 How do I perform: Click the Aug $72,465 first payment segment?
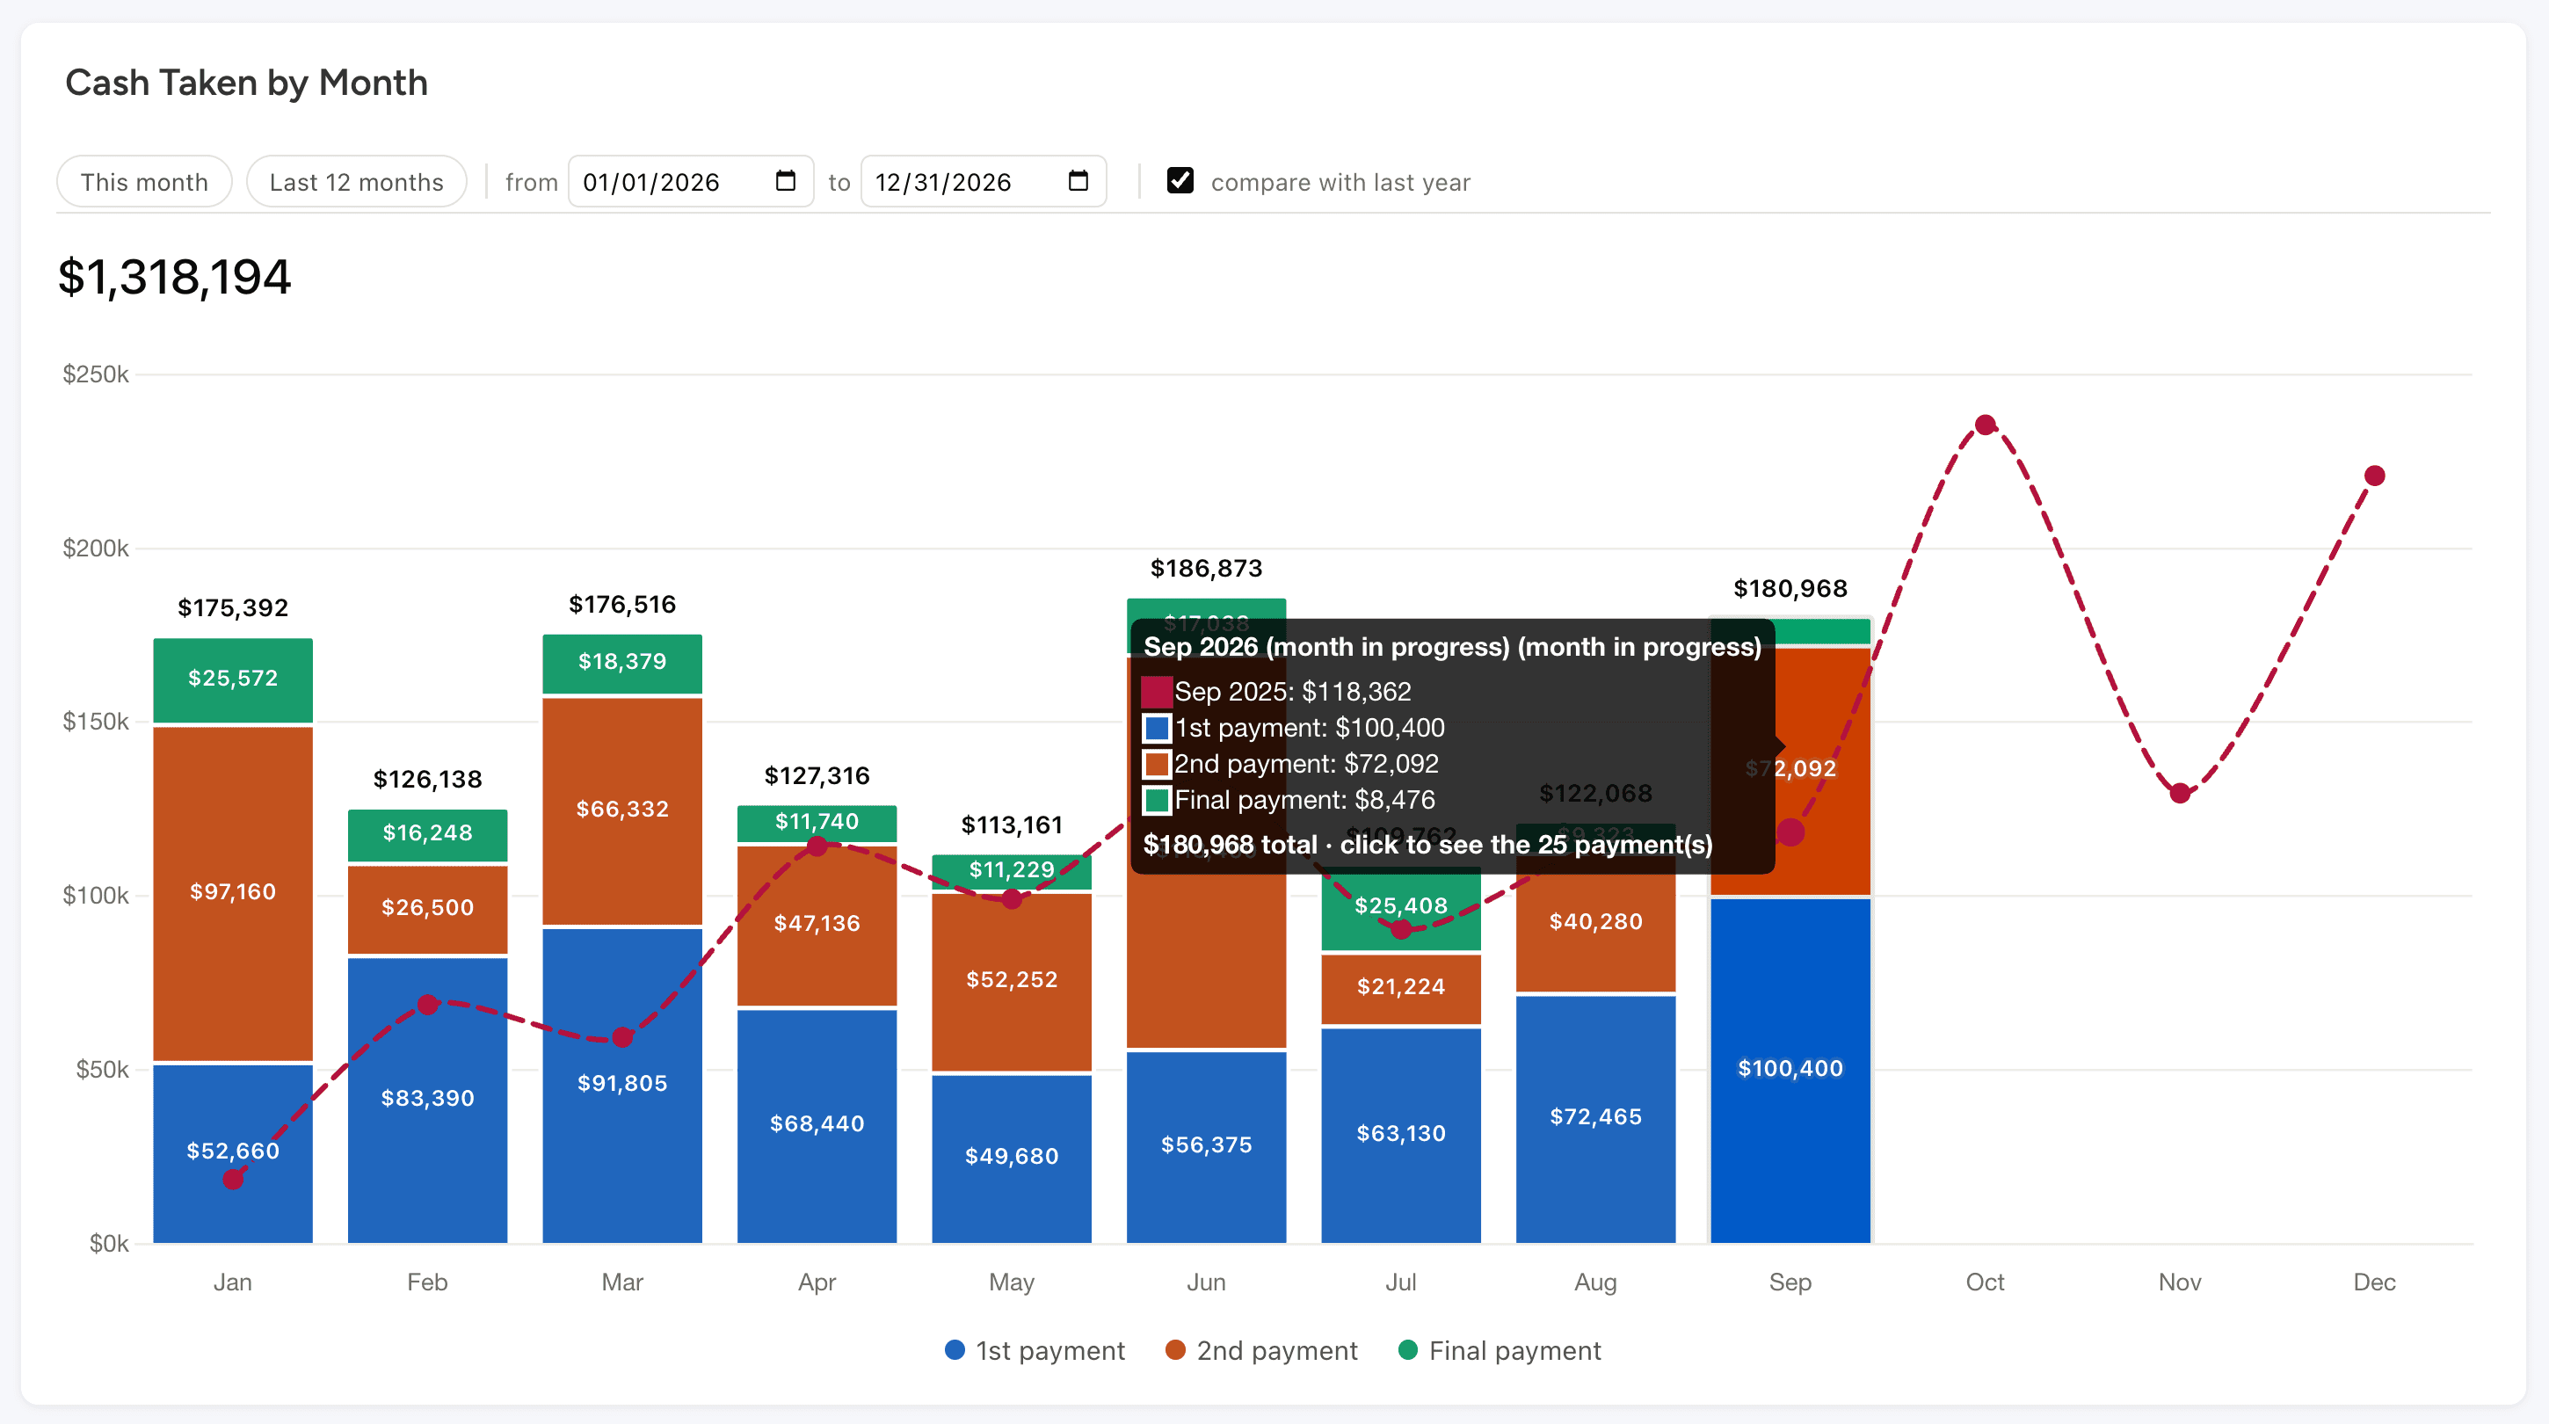(1596, 1119)
